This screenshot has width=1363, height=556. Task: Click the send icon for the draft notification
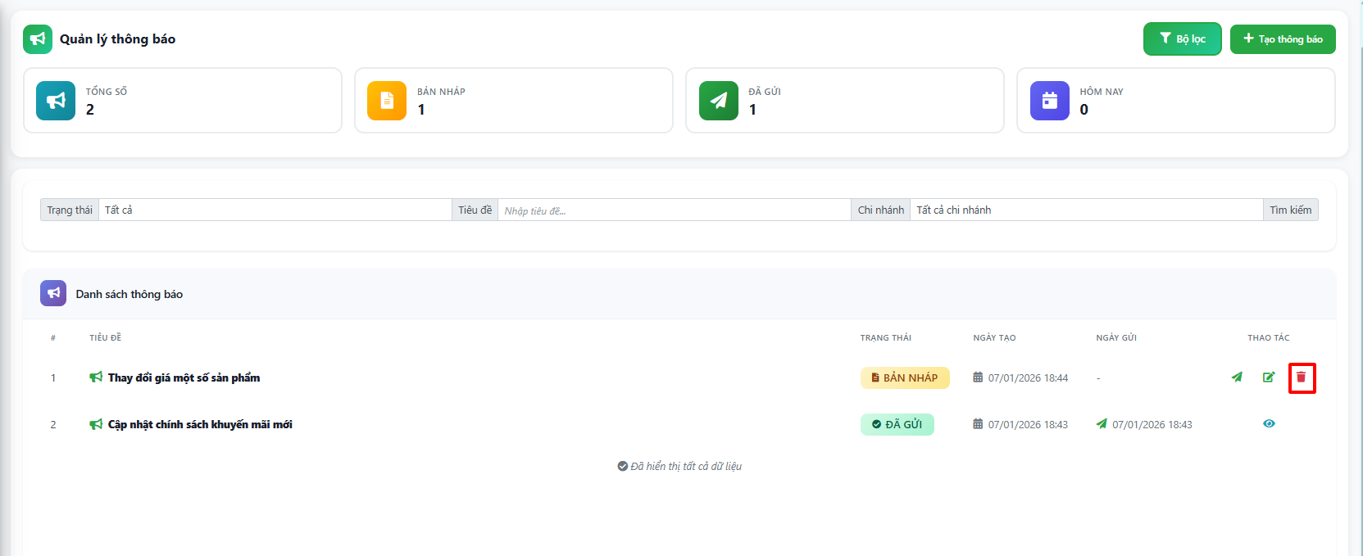point(1237,377)
